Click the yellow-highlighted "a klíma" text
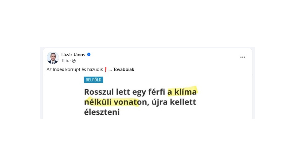The height and width of the screenshot is (166, 295). (x=182, y=92)
